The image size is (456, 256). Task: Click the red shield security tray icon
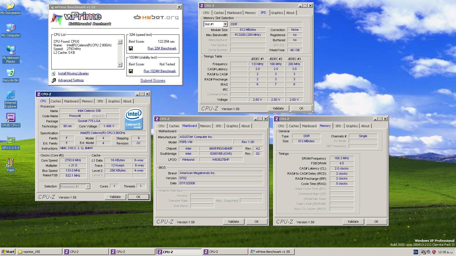pos(434,252)
